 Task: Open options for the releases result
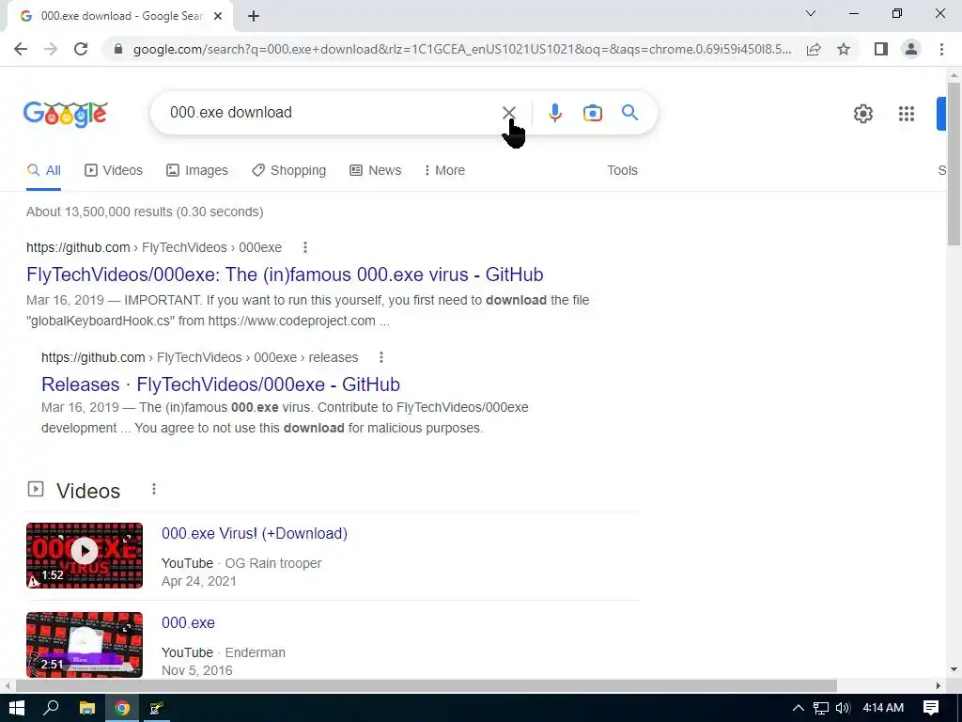coord(381,357)
